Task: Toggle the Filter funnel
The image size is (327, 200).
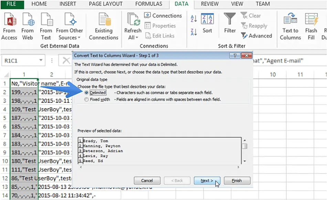Action: (x=230, y=23)
